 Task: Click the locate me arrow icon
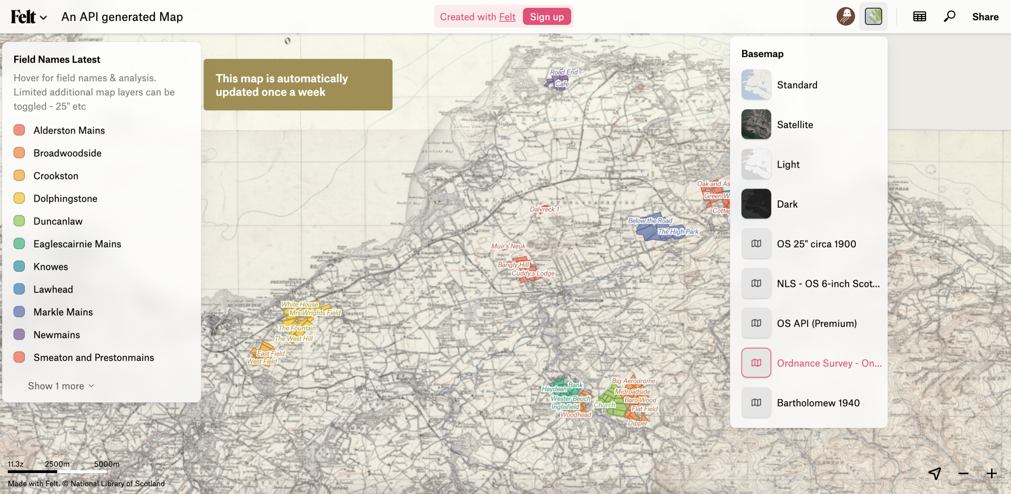(935, 473)
